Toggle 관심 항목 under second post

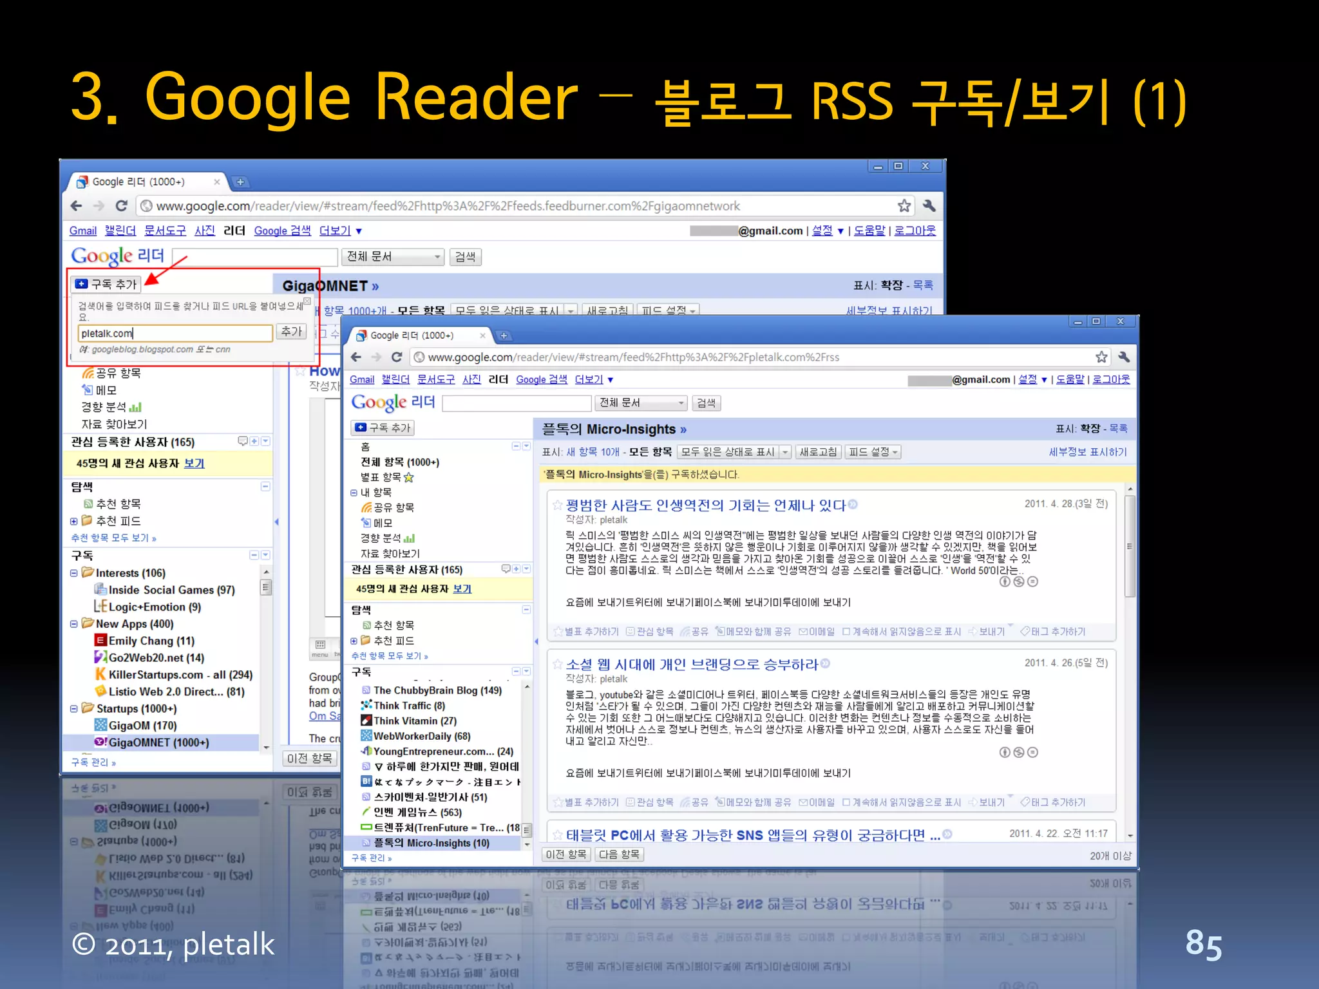coord(650,802)
